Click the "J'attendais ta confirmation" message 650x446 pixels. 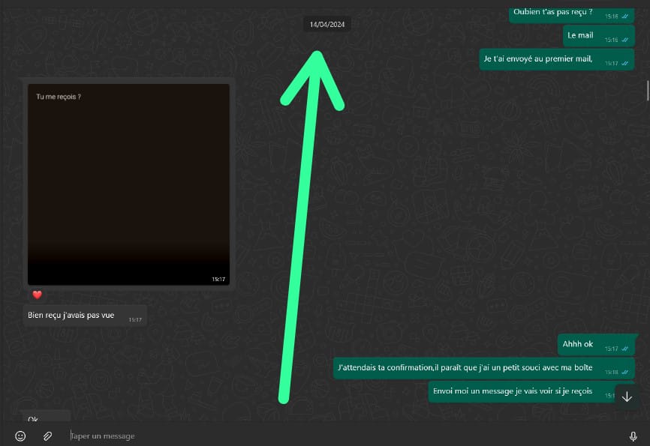(465, 368)
